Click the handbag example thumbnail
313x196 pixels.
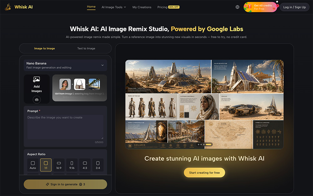pyautogui.click(x=80, y=84)
